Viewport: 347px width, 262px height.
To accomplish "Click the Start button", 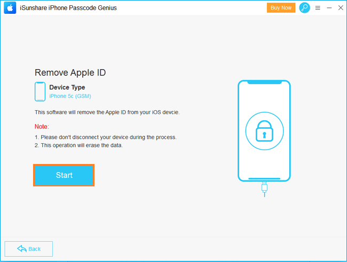I will [64, 175].
